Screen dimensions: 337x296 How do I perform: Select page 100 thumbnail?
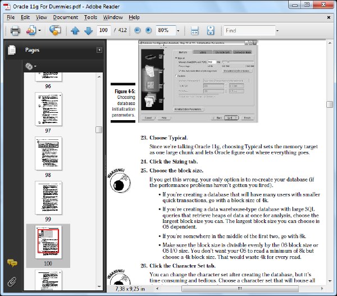[48, 242]
